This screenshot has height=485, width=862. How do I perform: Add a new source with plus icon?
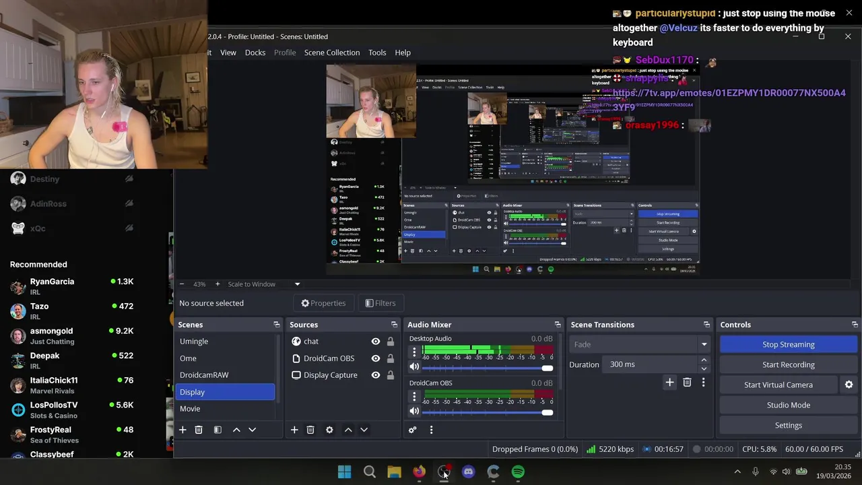294,430
